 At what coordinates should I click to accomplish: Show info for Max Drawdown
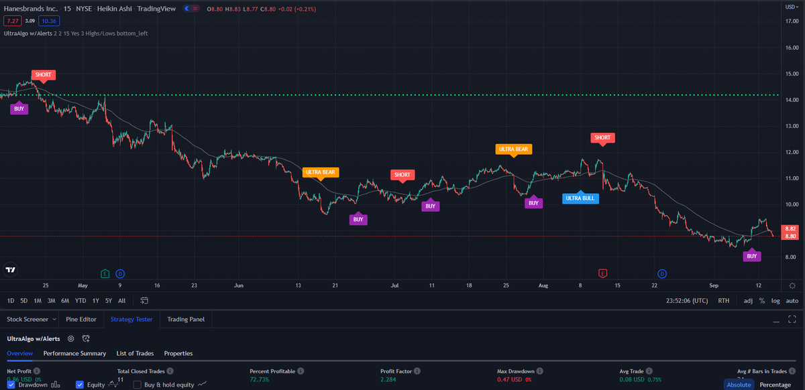click(x=540, y=371)
